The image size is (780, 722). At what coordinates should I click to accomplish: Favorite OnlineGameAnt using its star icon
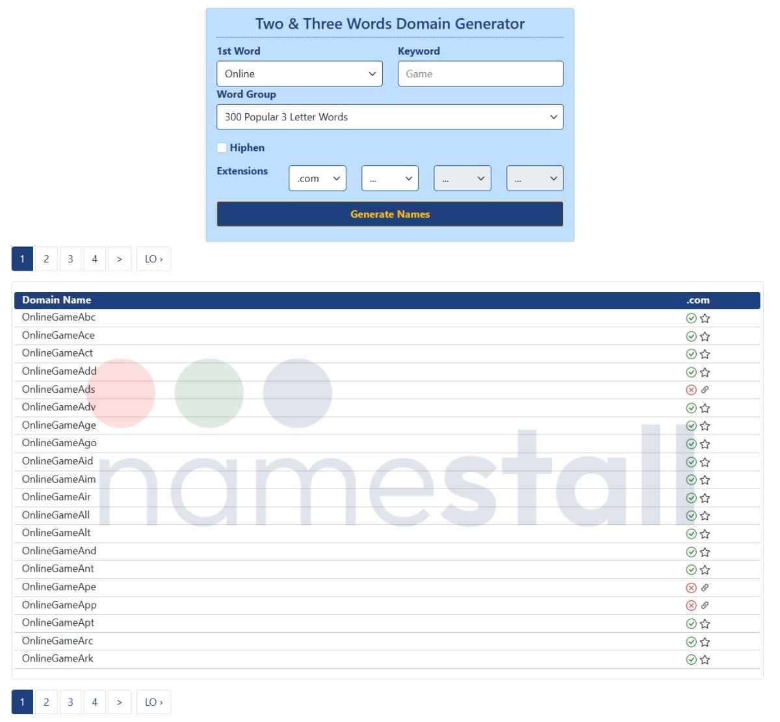coord(705,569)
